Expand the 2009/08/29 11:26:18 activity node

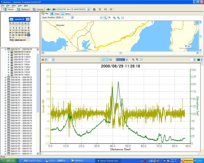pyautogui.click(x=8, y=52)
